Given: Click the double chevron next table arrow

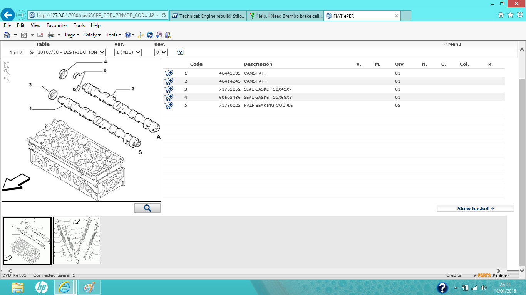Looking at the screenshot, I should [x=32, y=53].
